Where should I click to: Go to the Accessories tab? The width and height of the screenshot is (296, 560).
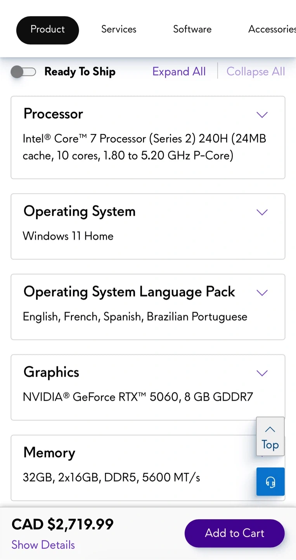[x=272, y=30]
